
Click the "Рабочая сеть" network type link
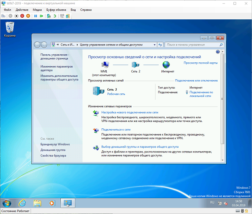coord(116,94)
